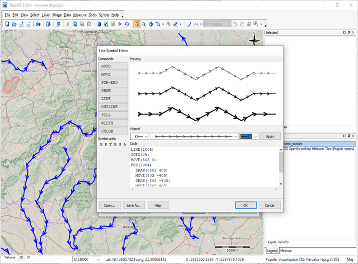Click the Open folder toolbar icon

pyautogui.click(x=14, y=24)
